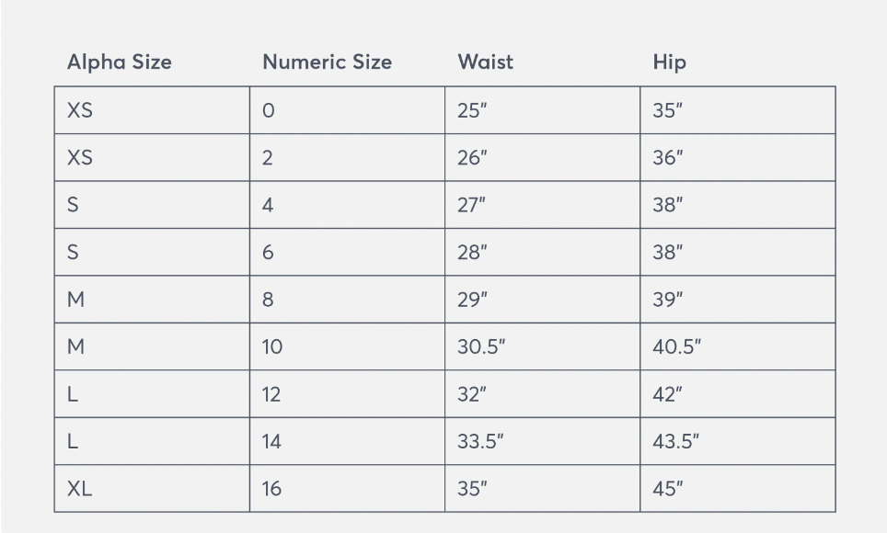Click the Waist column header
This screenshot has height=533, width=887.
pyautogui.click(x=485, y=62)
